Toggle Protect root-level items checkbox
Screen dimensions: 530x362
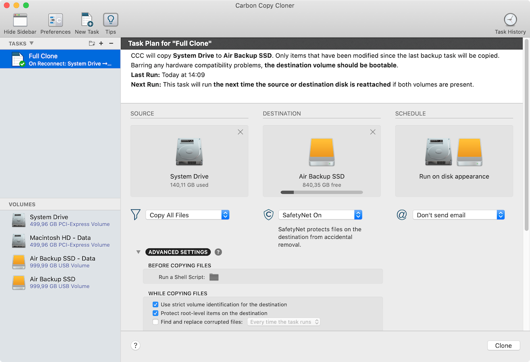click(155, 313)
